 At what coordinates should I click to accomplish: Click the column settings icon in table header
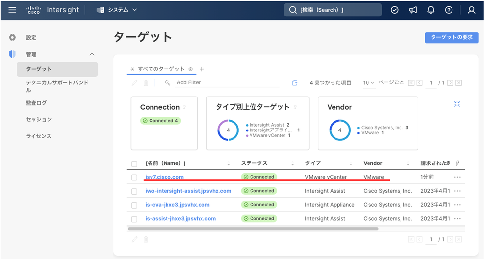[457, 163]
